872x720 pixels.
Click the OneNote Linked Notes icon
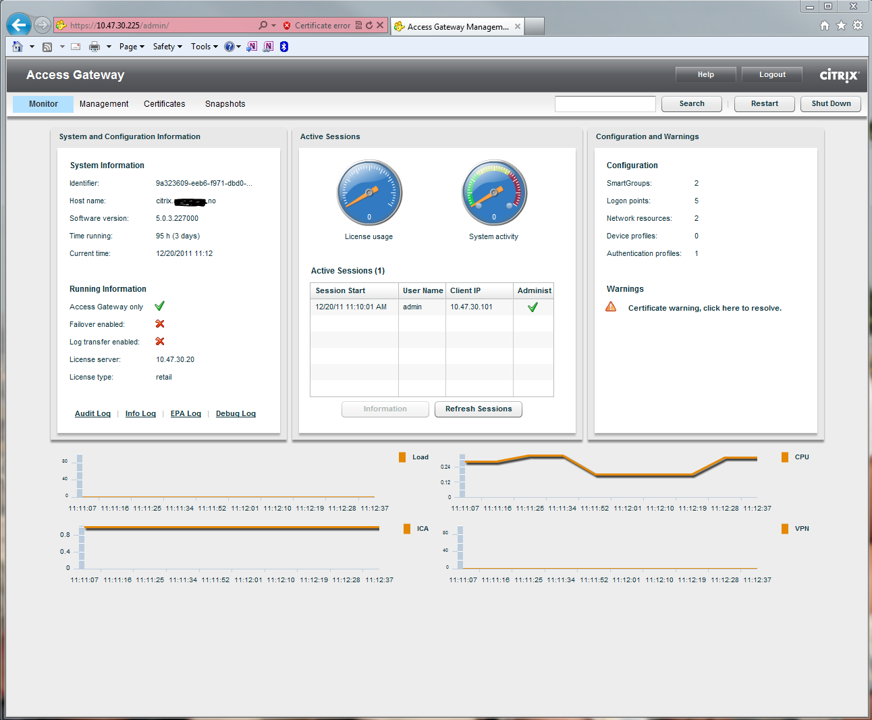269,47
